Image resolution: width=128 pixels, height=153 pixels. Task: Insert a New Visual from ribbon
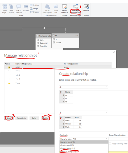(11, 9)
